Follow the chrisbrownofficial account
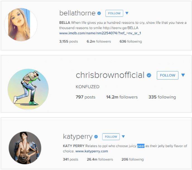This screenshot has width=192, height=170. [x=167, y=75]
